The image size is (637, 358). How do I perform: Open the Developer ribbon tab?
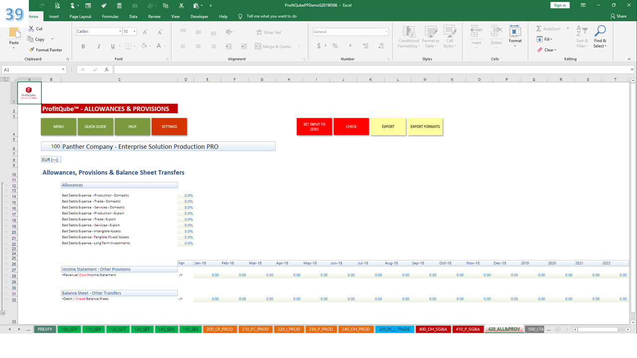(x=199, y=16)
